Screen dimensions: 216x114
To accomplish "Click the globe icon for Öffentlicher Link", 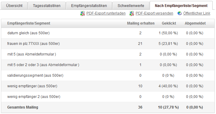I will pos(180,13).
